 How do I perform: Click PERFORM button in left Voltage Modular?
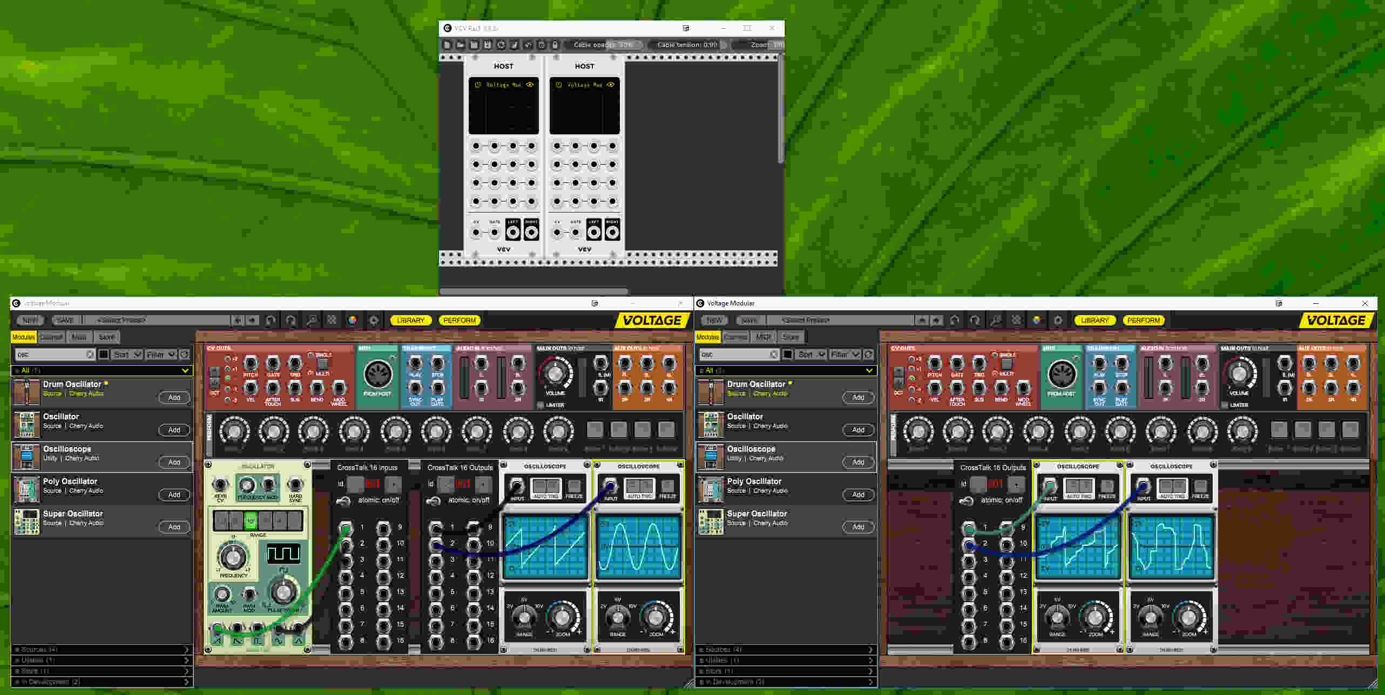460,321
